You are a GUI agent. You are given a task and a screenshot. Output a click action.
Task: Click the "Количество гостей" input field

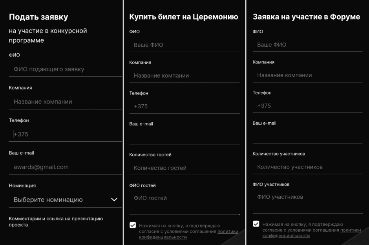tap(184, 168)
